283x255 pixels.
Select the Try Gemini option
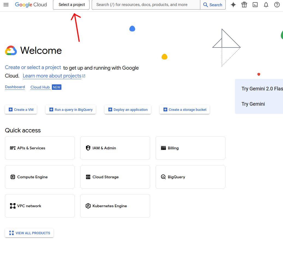tap(253, 104)
